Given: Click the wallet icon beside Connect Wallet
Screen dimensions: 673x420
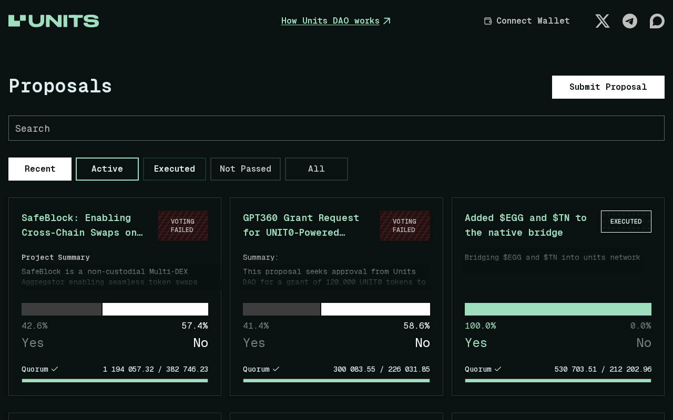Looking at the screenshot, I should pos(488,21).
